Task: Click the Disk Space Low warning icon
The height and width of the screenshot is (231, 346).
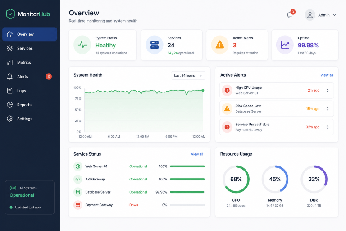Action: (227, 109)
